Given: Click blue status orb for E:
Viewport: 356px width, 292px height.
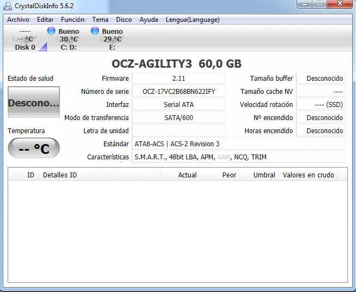Looking at the screenshot, I should coord(95,31).
